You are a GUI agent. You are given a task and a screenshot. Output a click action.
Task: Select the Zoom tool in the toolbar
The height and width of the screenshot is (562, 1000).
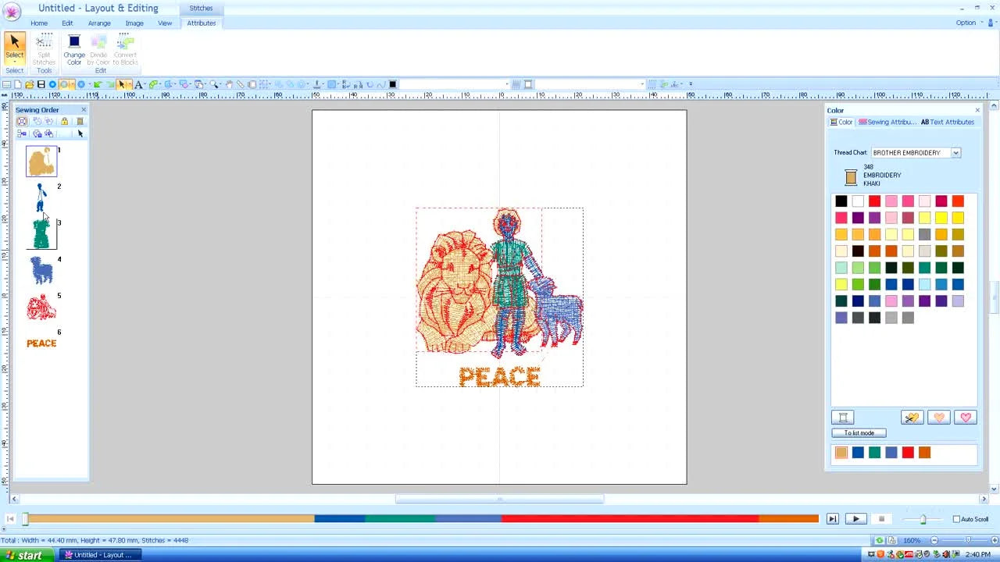[212, 84]
